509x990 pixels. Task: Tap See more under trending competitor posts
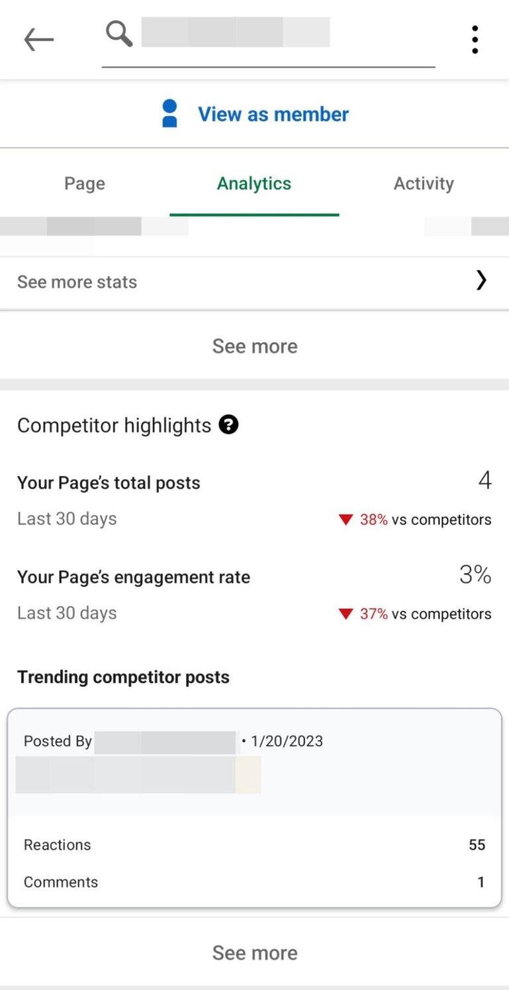click(x=254, y=952)
